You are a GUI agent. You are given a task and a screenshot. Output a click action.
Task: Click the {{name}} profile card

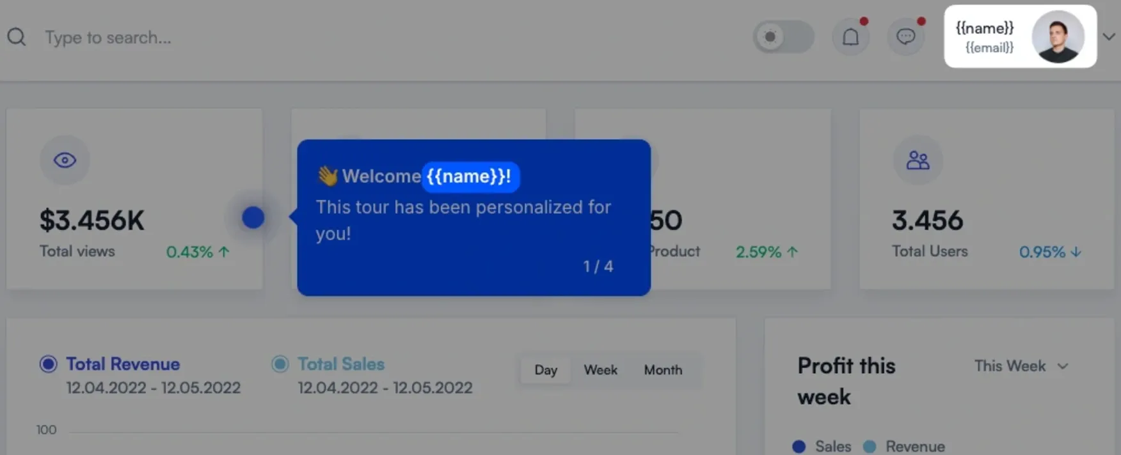(1021, 36)
